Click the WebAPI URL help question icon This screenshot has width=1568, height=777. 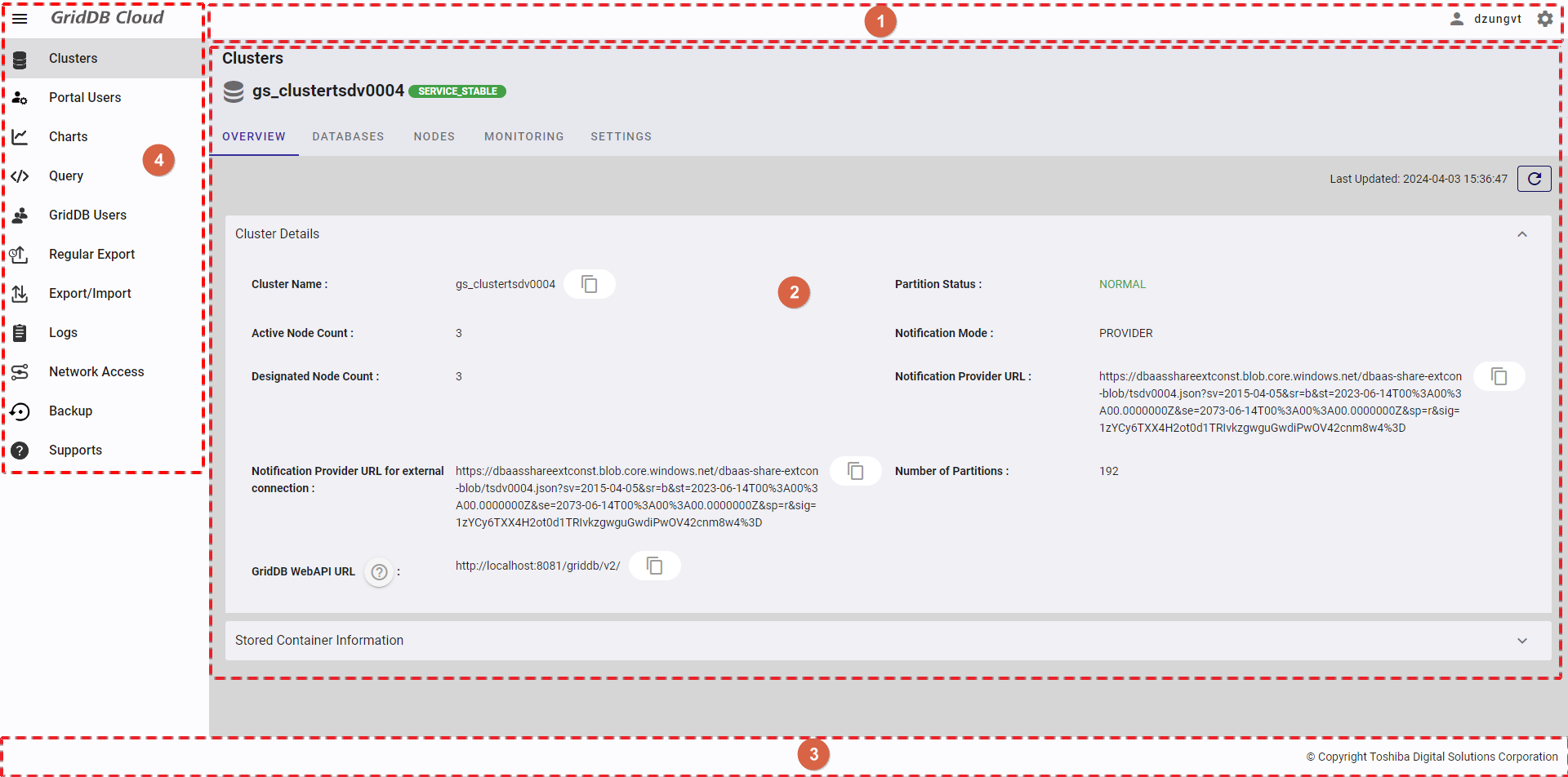tap(379, 572)
